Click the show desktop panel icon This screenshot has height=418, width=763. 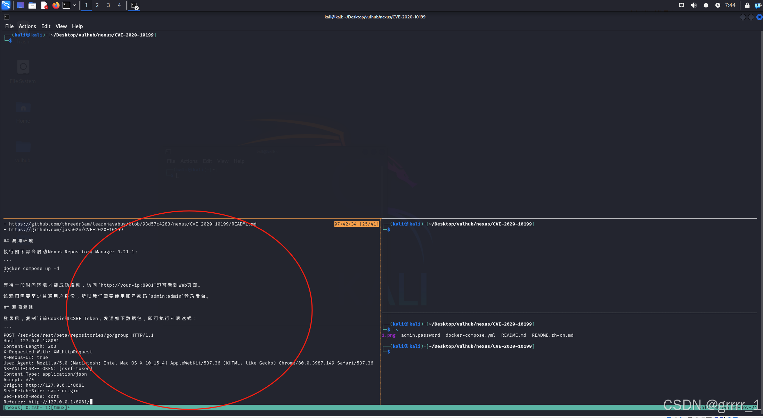pos(20,5)
